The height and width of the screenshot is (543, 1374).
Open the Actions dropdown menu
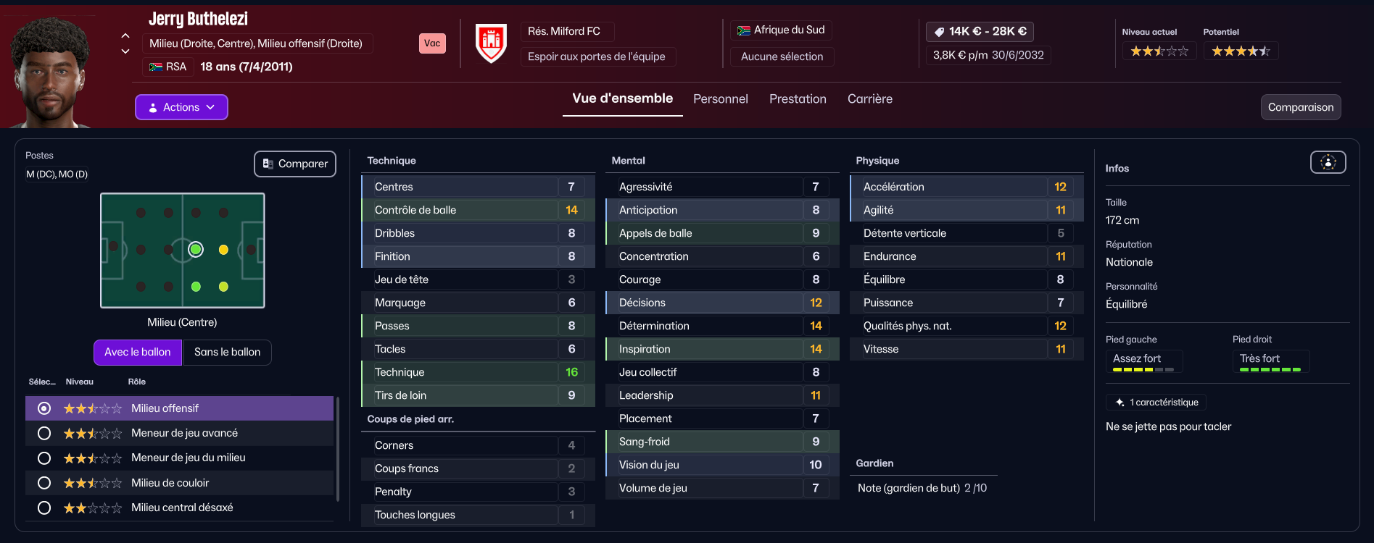pos(181,107)
